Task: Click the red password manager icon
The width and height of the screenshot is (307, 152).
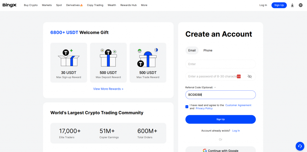Action: pos(239,77)
